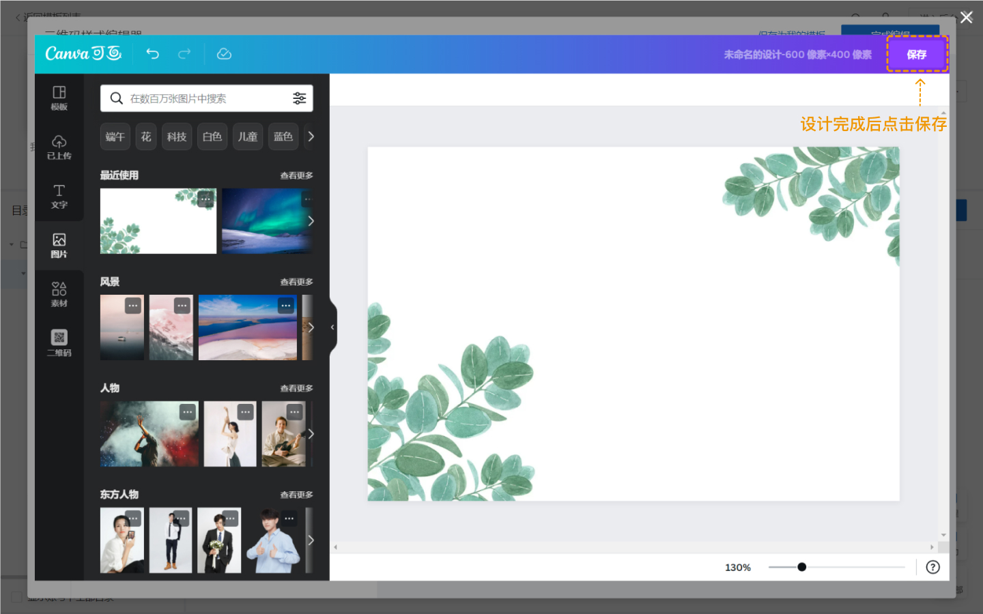Open the 模板 templates panel
The image size is (983, 614).
tap(59, 98)
